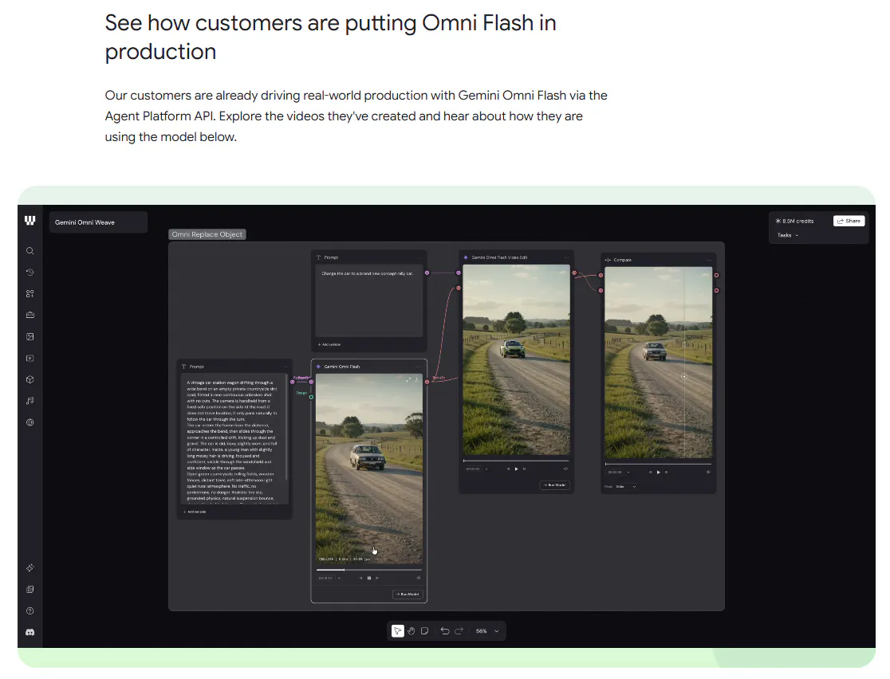Open the video models icon in the sidebar
890x679 pixels.
point(30,358)
